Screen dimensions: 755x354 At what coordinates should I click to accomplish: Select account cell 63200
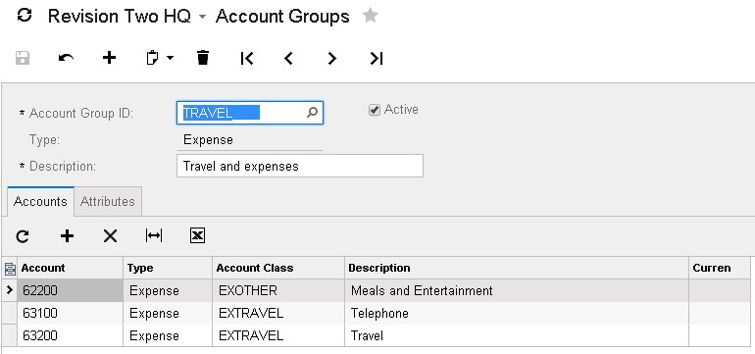click(x=70, y=335)
